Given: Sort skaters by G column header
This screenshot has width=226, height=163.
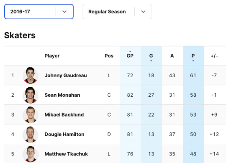Looking at the screenshot, I should coord(151,56).
